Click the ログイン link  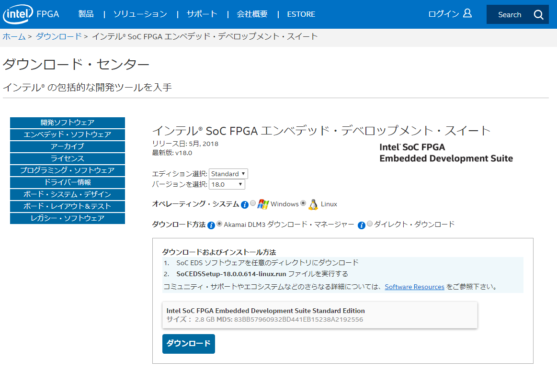443,14
